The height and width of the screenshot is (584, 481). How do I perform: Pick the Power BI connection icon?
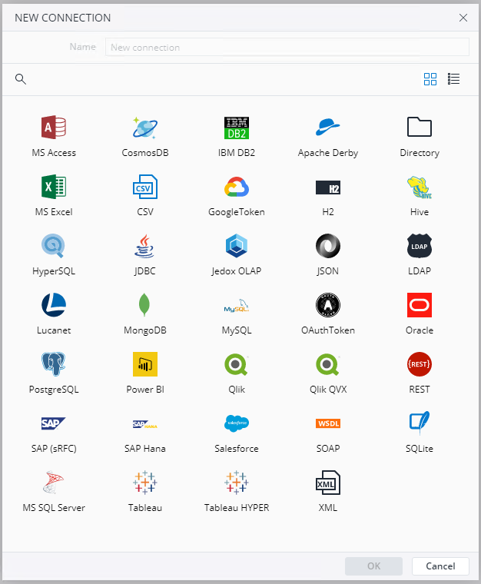point(145,364)
